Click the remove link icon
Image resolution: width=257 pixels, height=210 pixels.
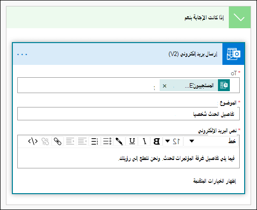[45, 141]
